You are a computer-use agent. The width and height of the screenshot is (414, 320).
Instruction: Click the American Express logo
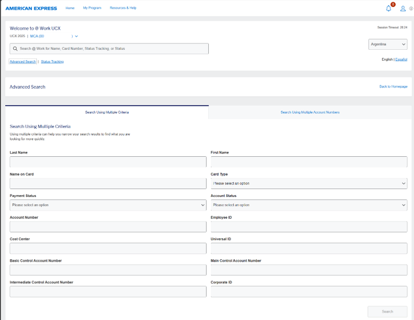(31, 9)
